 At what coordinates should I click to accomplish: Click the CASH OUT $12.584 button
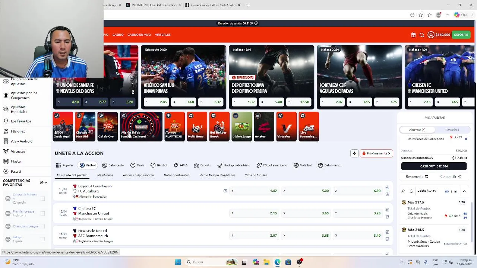(x=434, y=166)
